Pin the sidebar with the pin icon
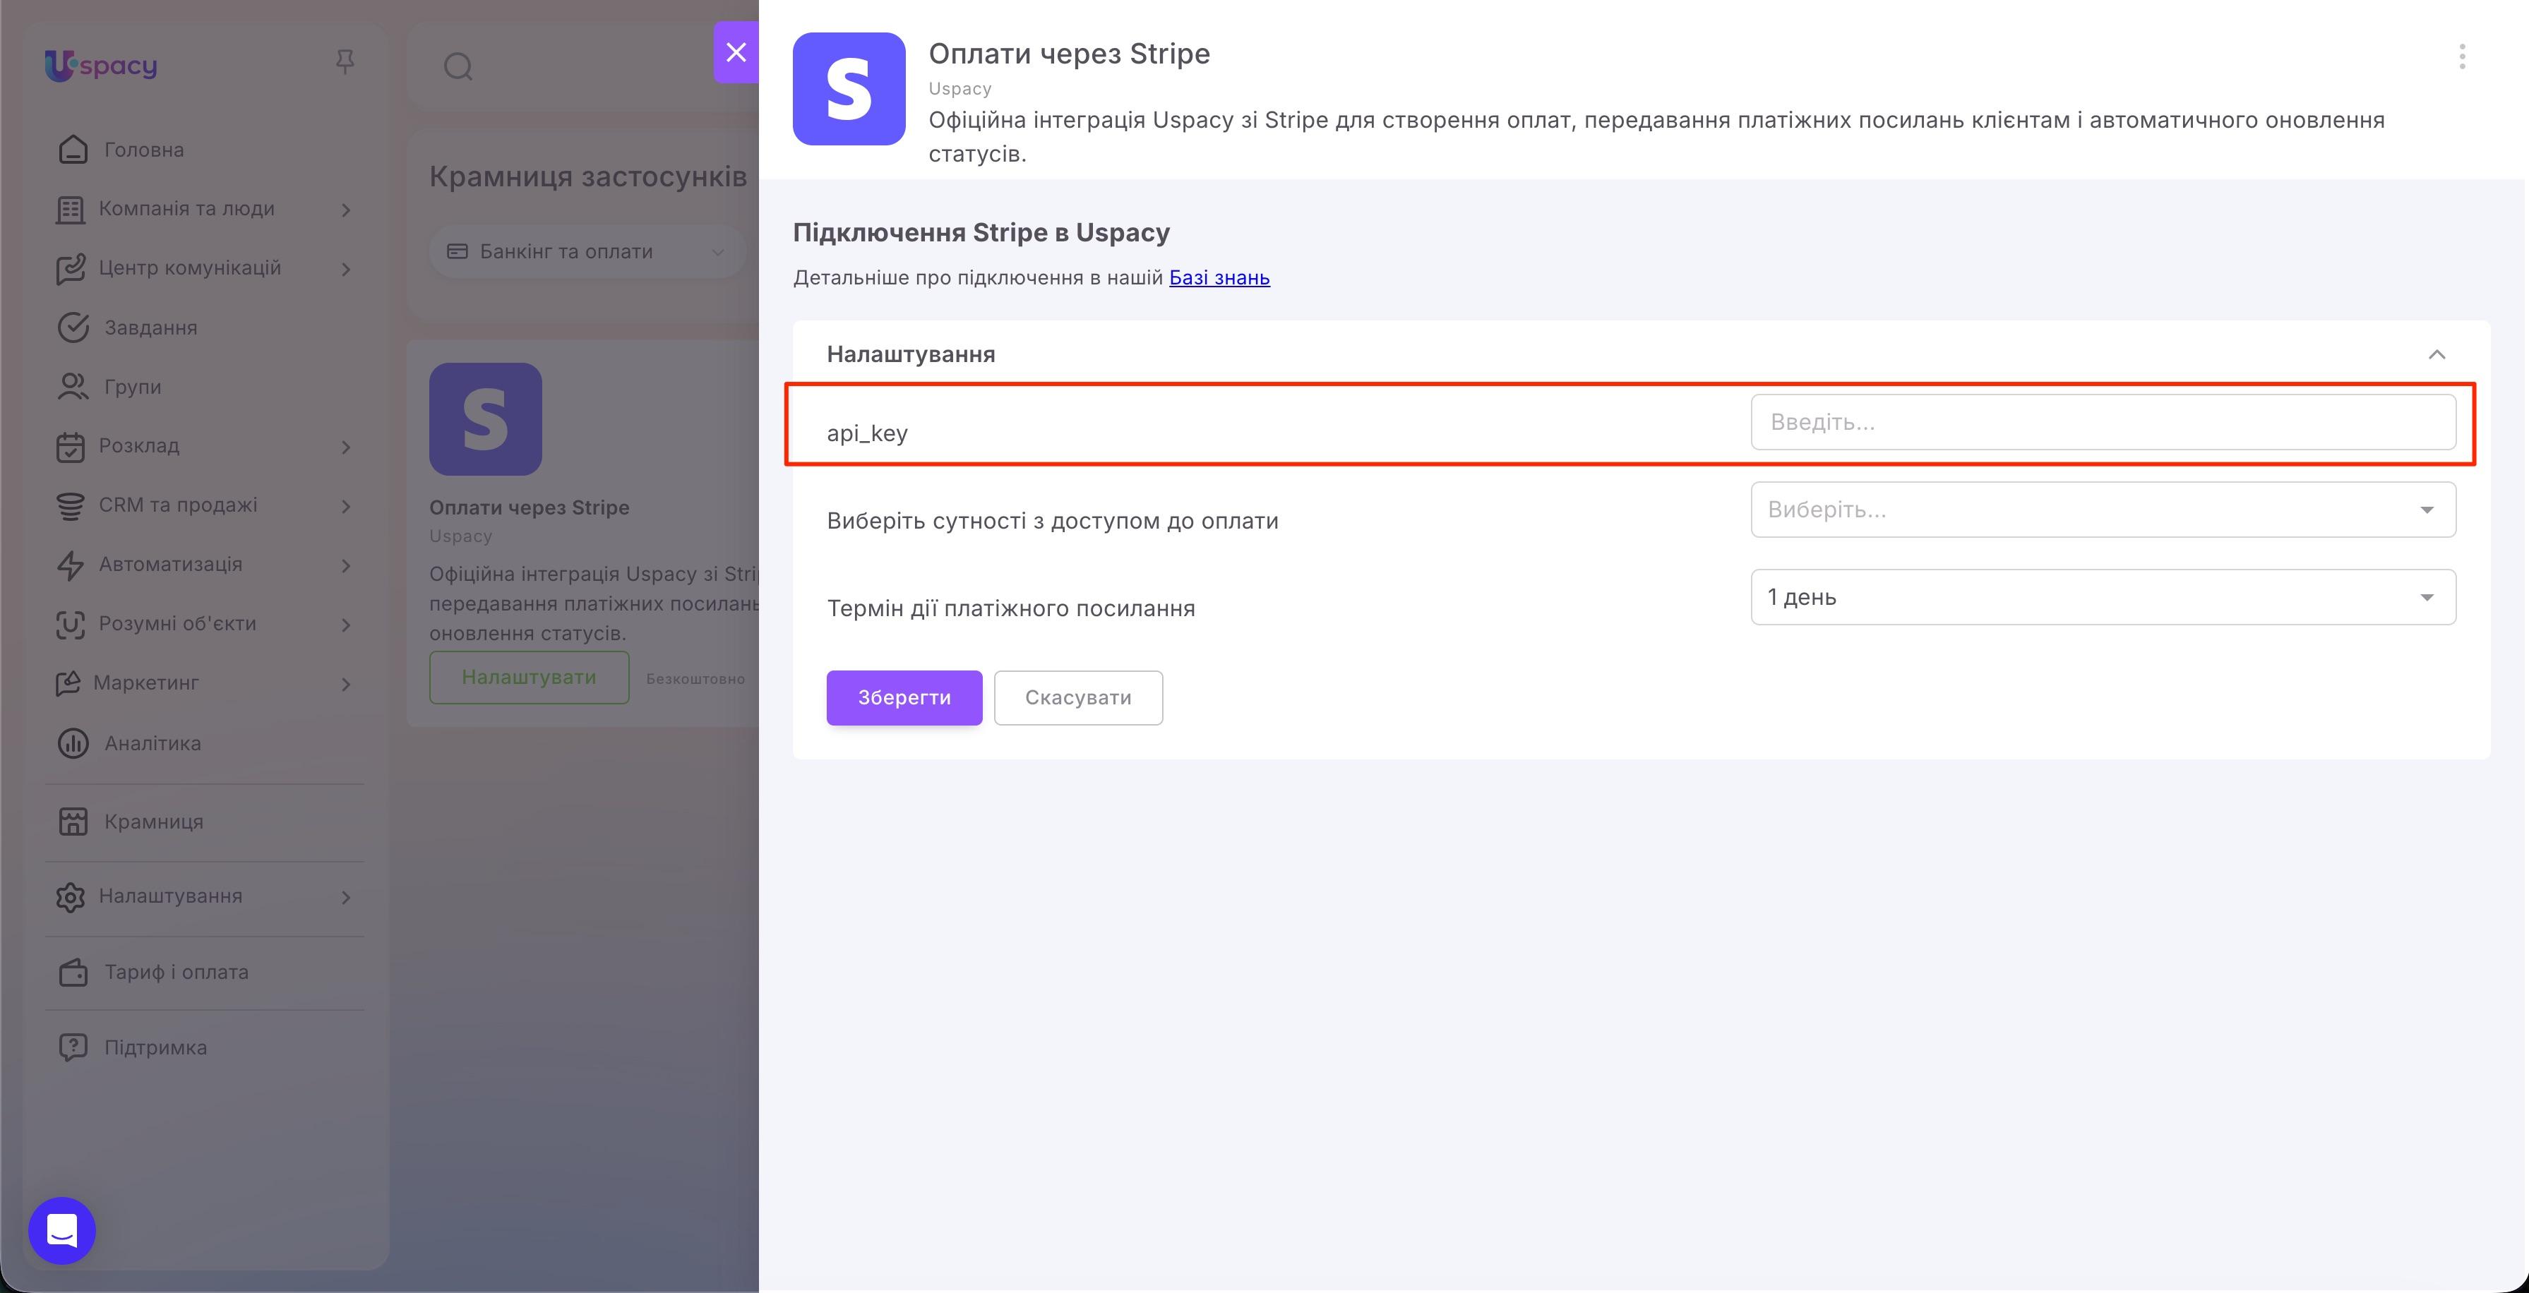This screenshot has height=1293, width=2529. click(345, 62)
